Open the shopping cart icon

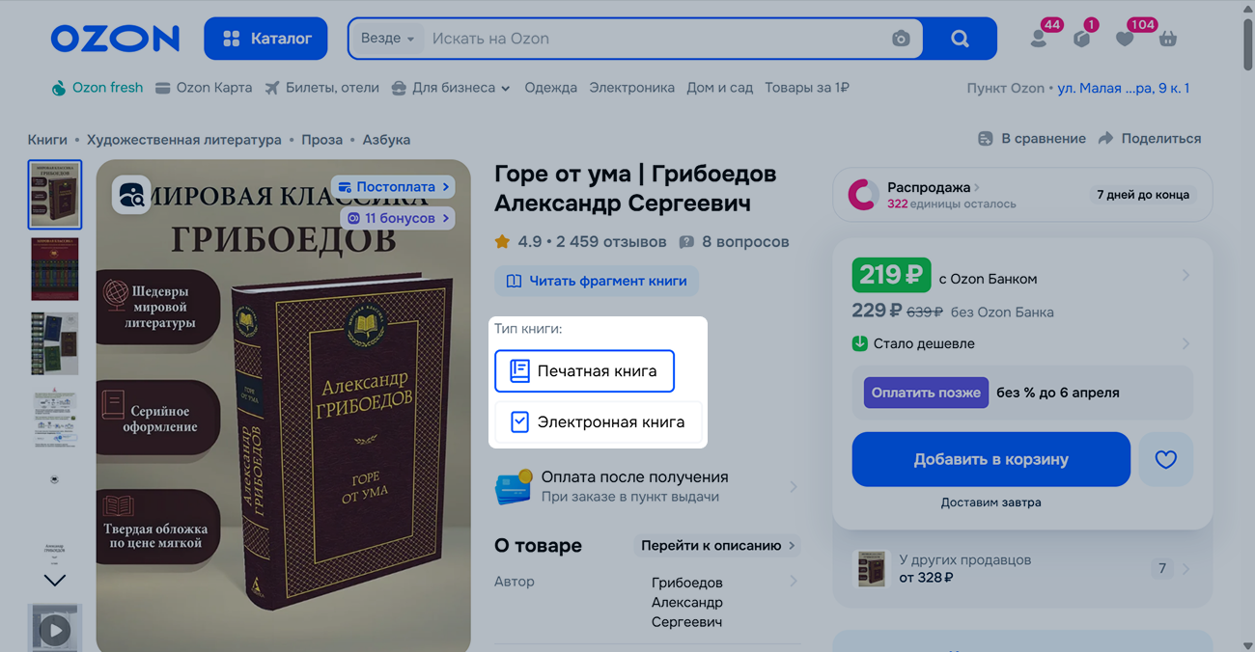1168,39
